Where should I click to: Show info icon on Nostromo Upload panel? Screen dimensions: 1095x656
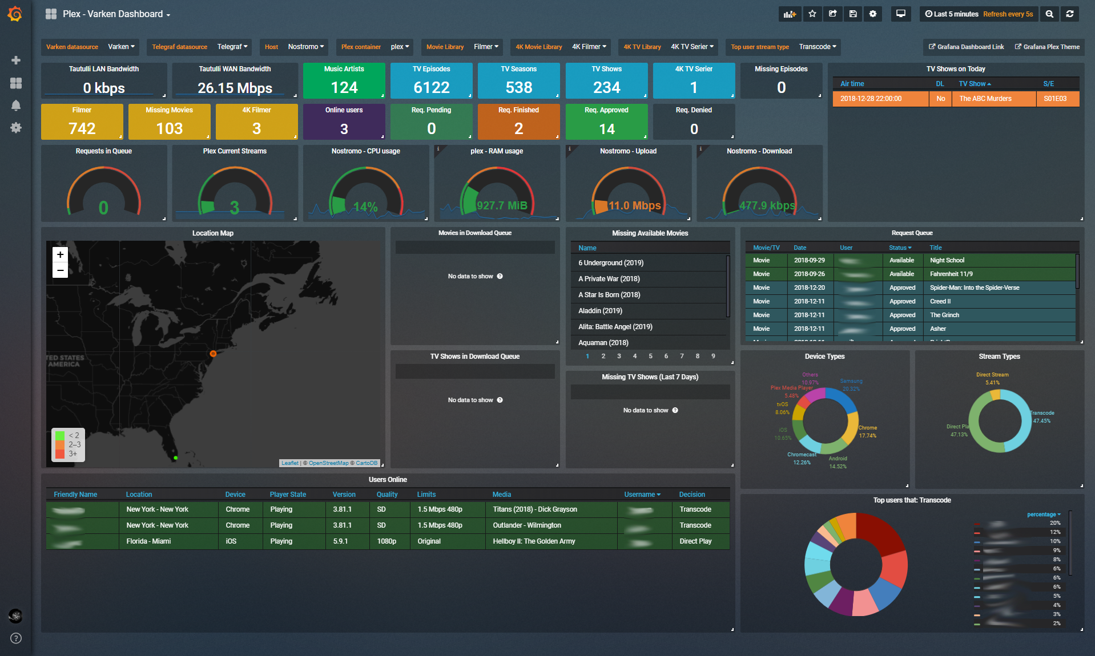[x=569, y=149]
